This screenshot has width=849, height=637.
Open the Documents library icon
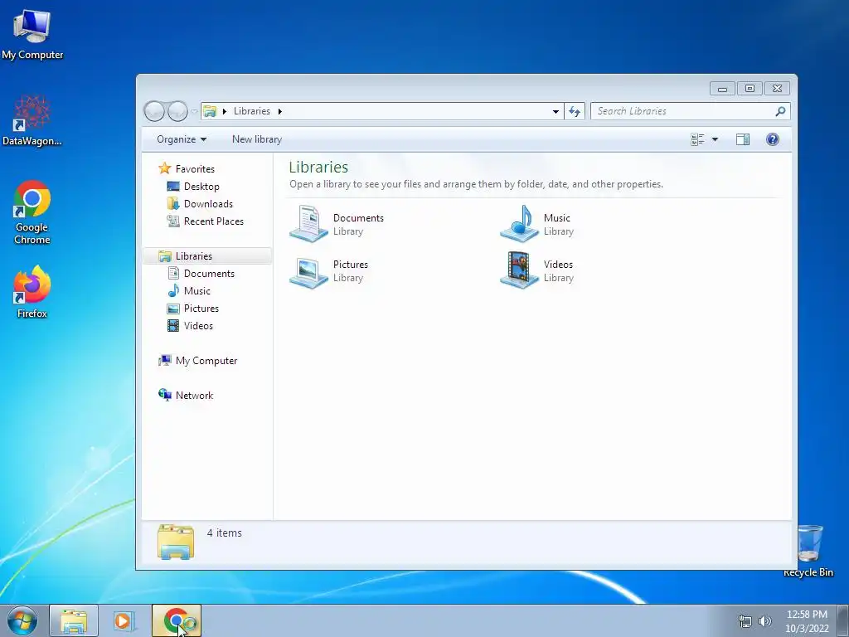click(x=308, y=223)
